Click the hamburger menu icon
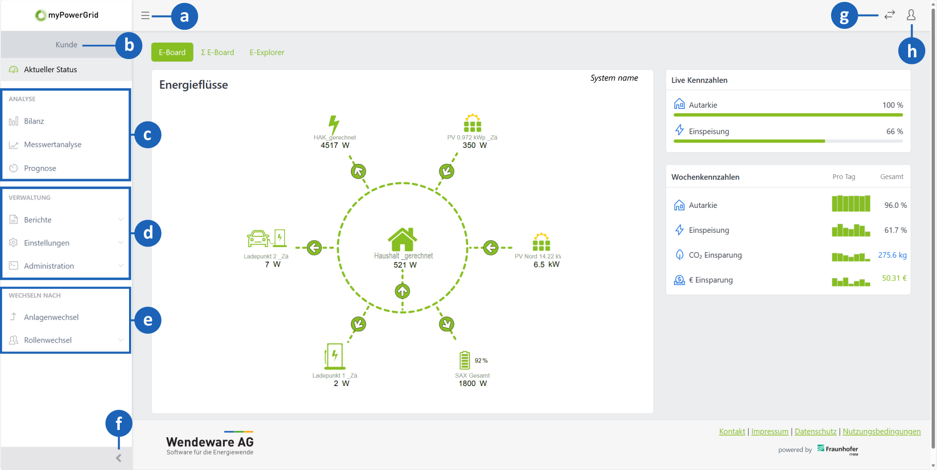 (x=145, y=16)
